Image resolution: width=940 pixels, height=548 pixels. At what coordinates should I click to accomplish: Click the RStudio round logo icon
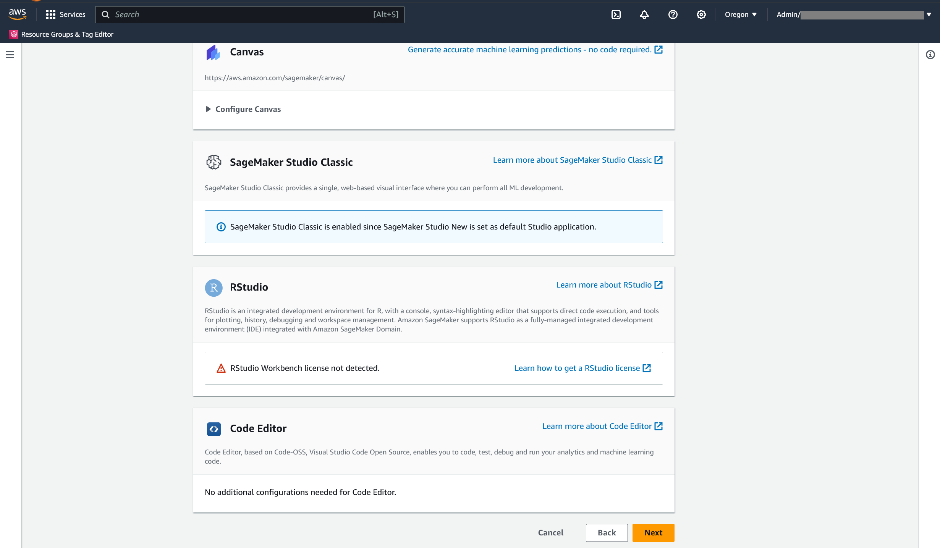point(214,288)
